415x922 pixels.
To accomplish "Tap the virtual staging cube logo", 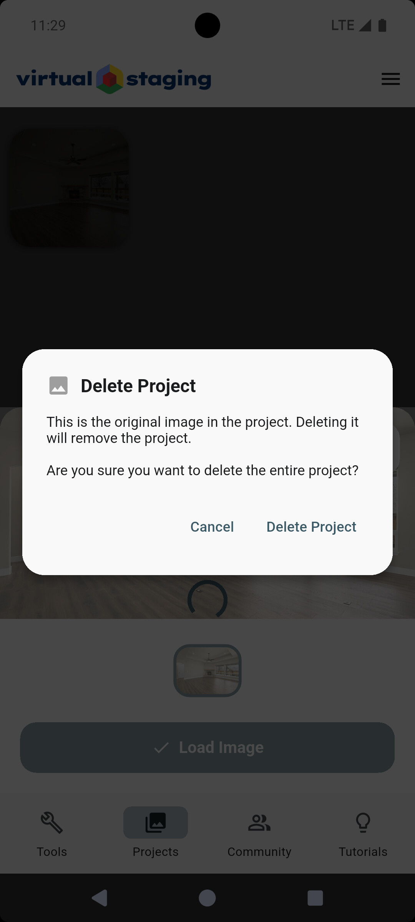I will pos(110,79).
